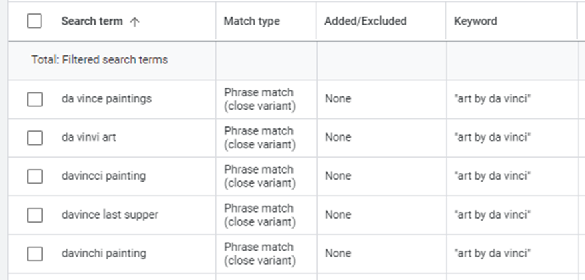Click the 'Total: Filtered search terms' row
The height and width of the screenshot is (280, 585).
100,60
